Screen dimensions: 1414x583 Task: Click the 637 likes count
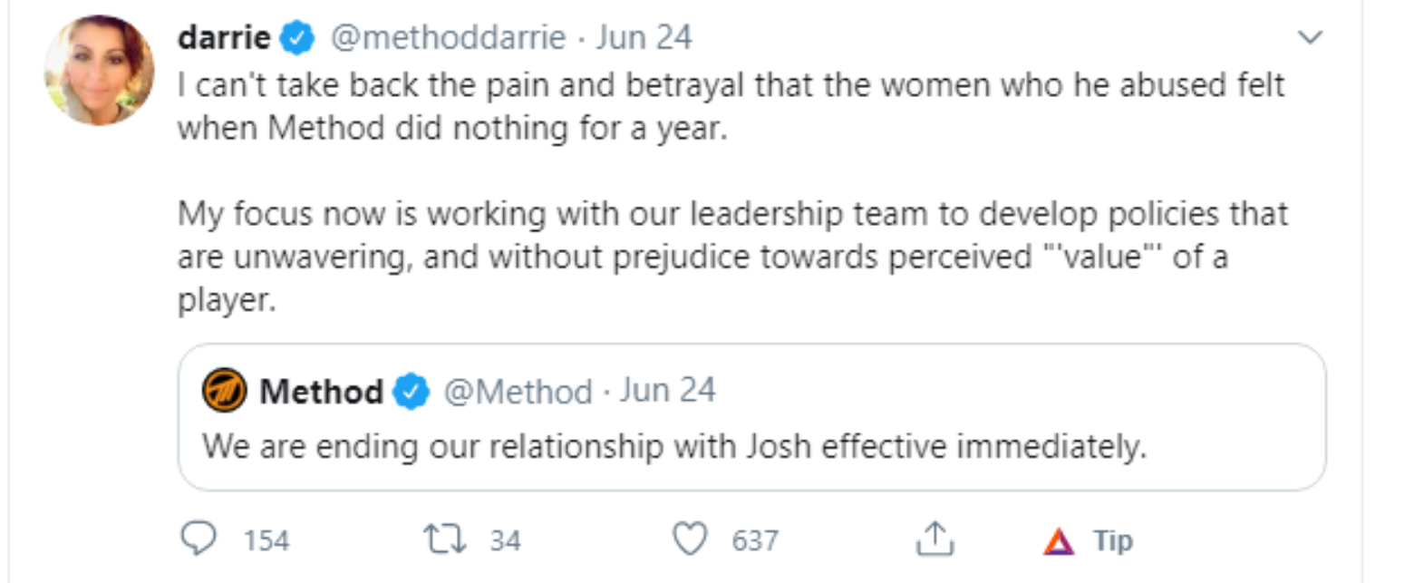[x=754, y=541]
